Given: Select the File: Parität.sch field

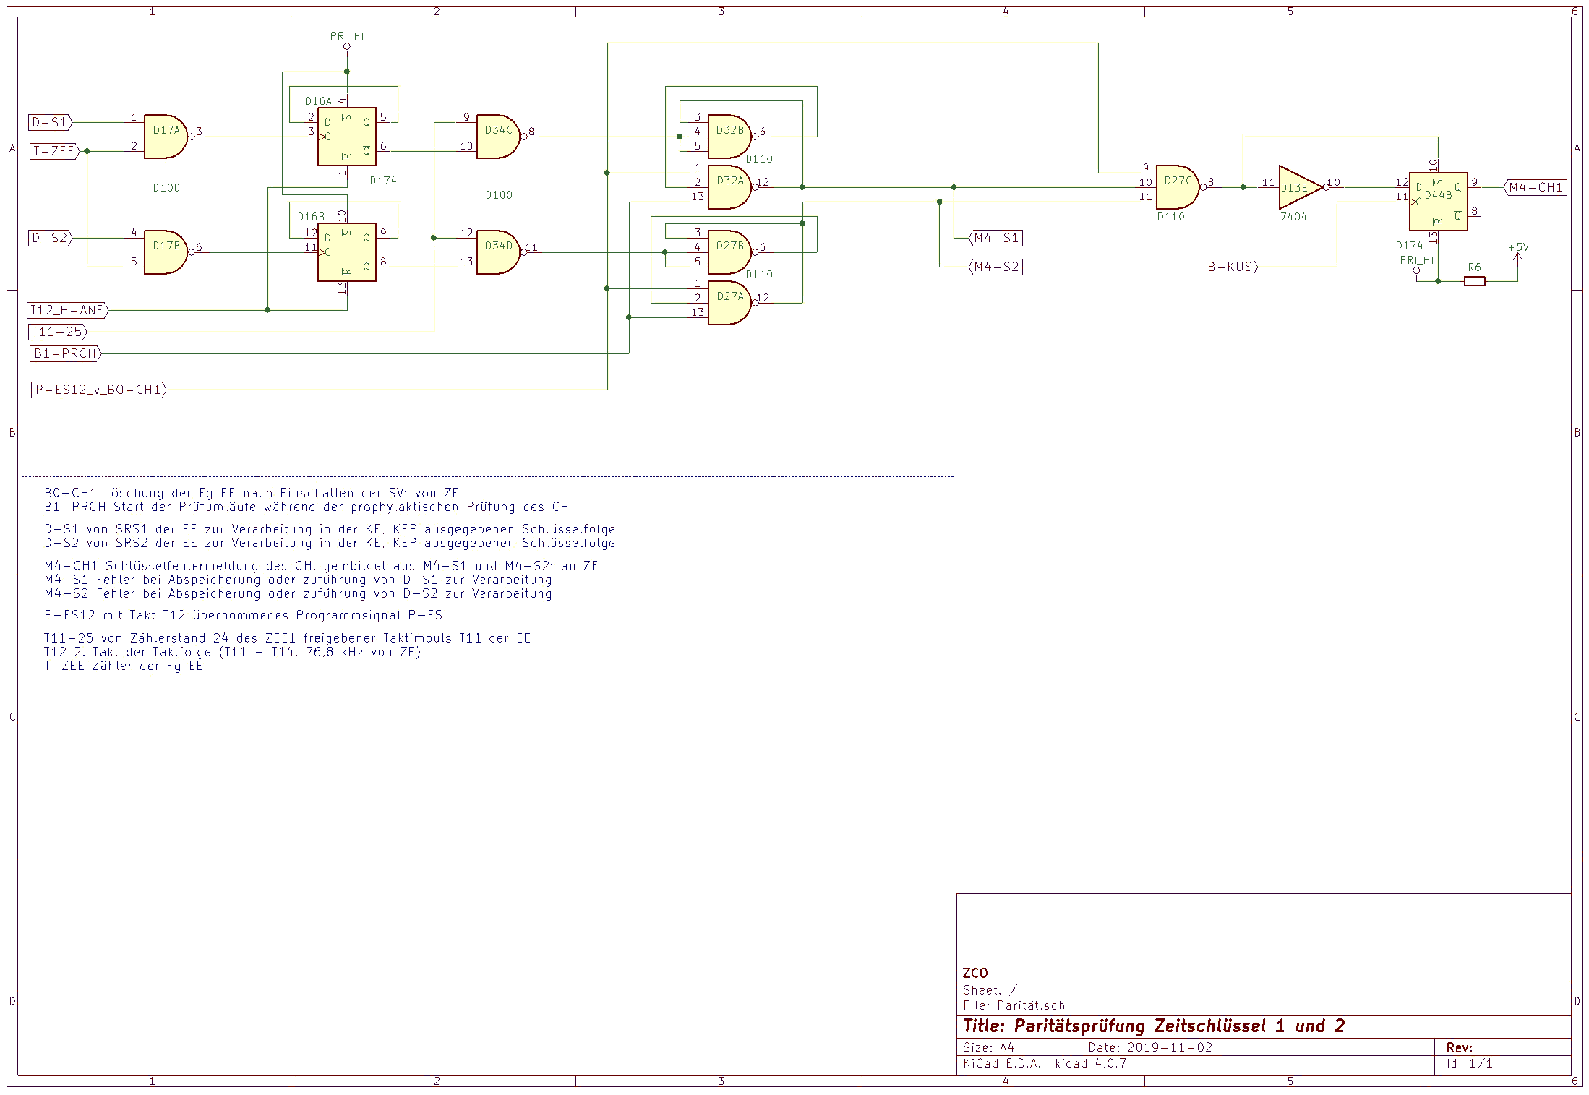Looking at the screenshot, I should pos(1014,1005).
